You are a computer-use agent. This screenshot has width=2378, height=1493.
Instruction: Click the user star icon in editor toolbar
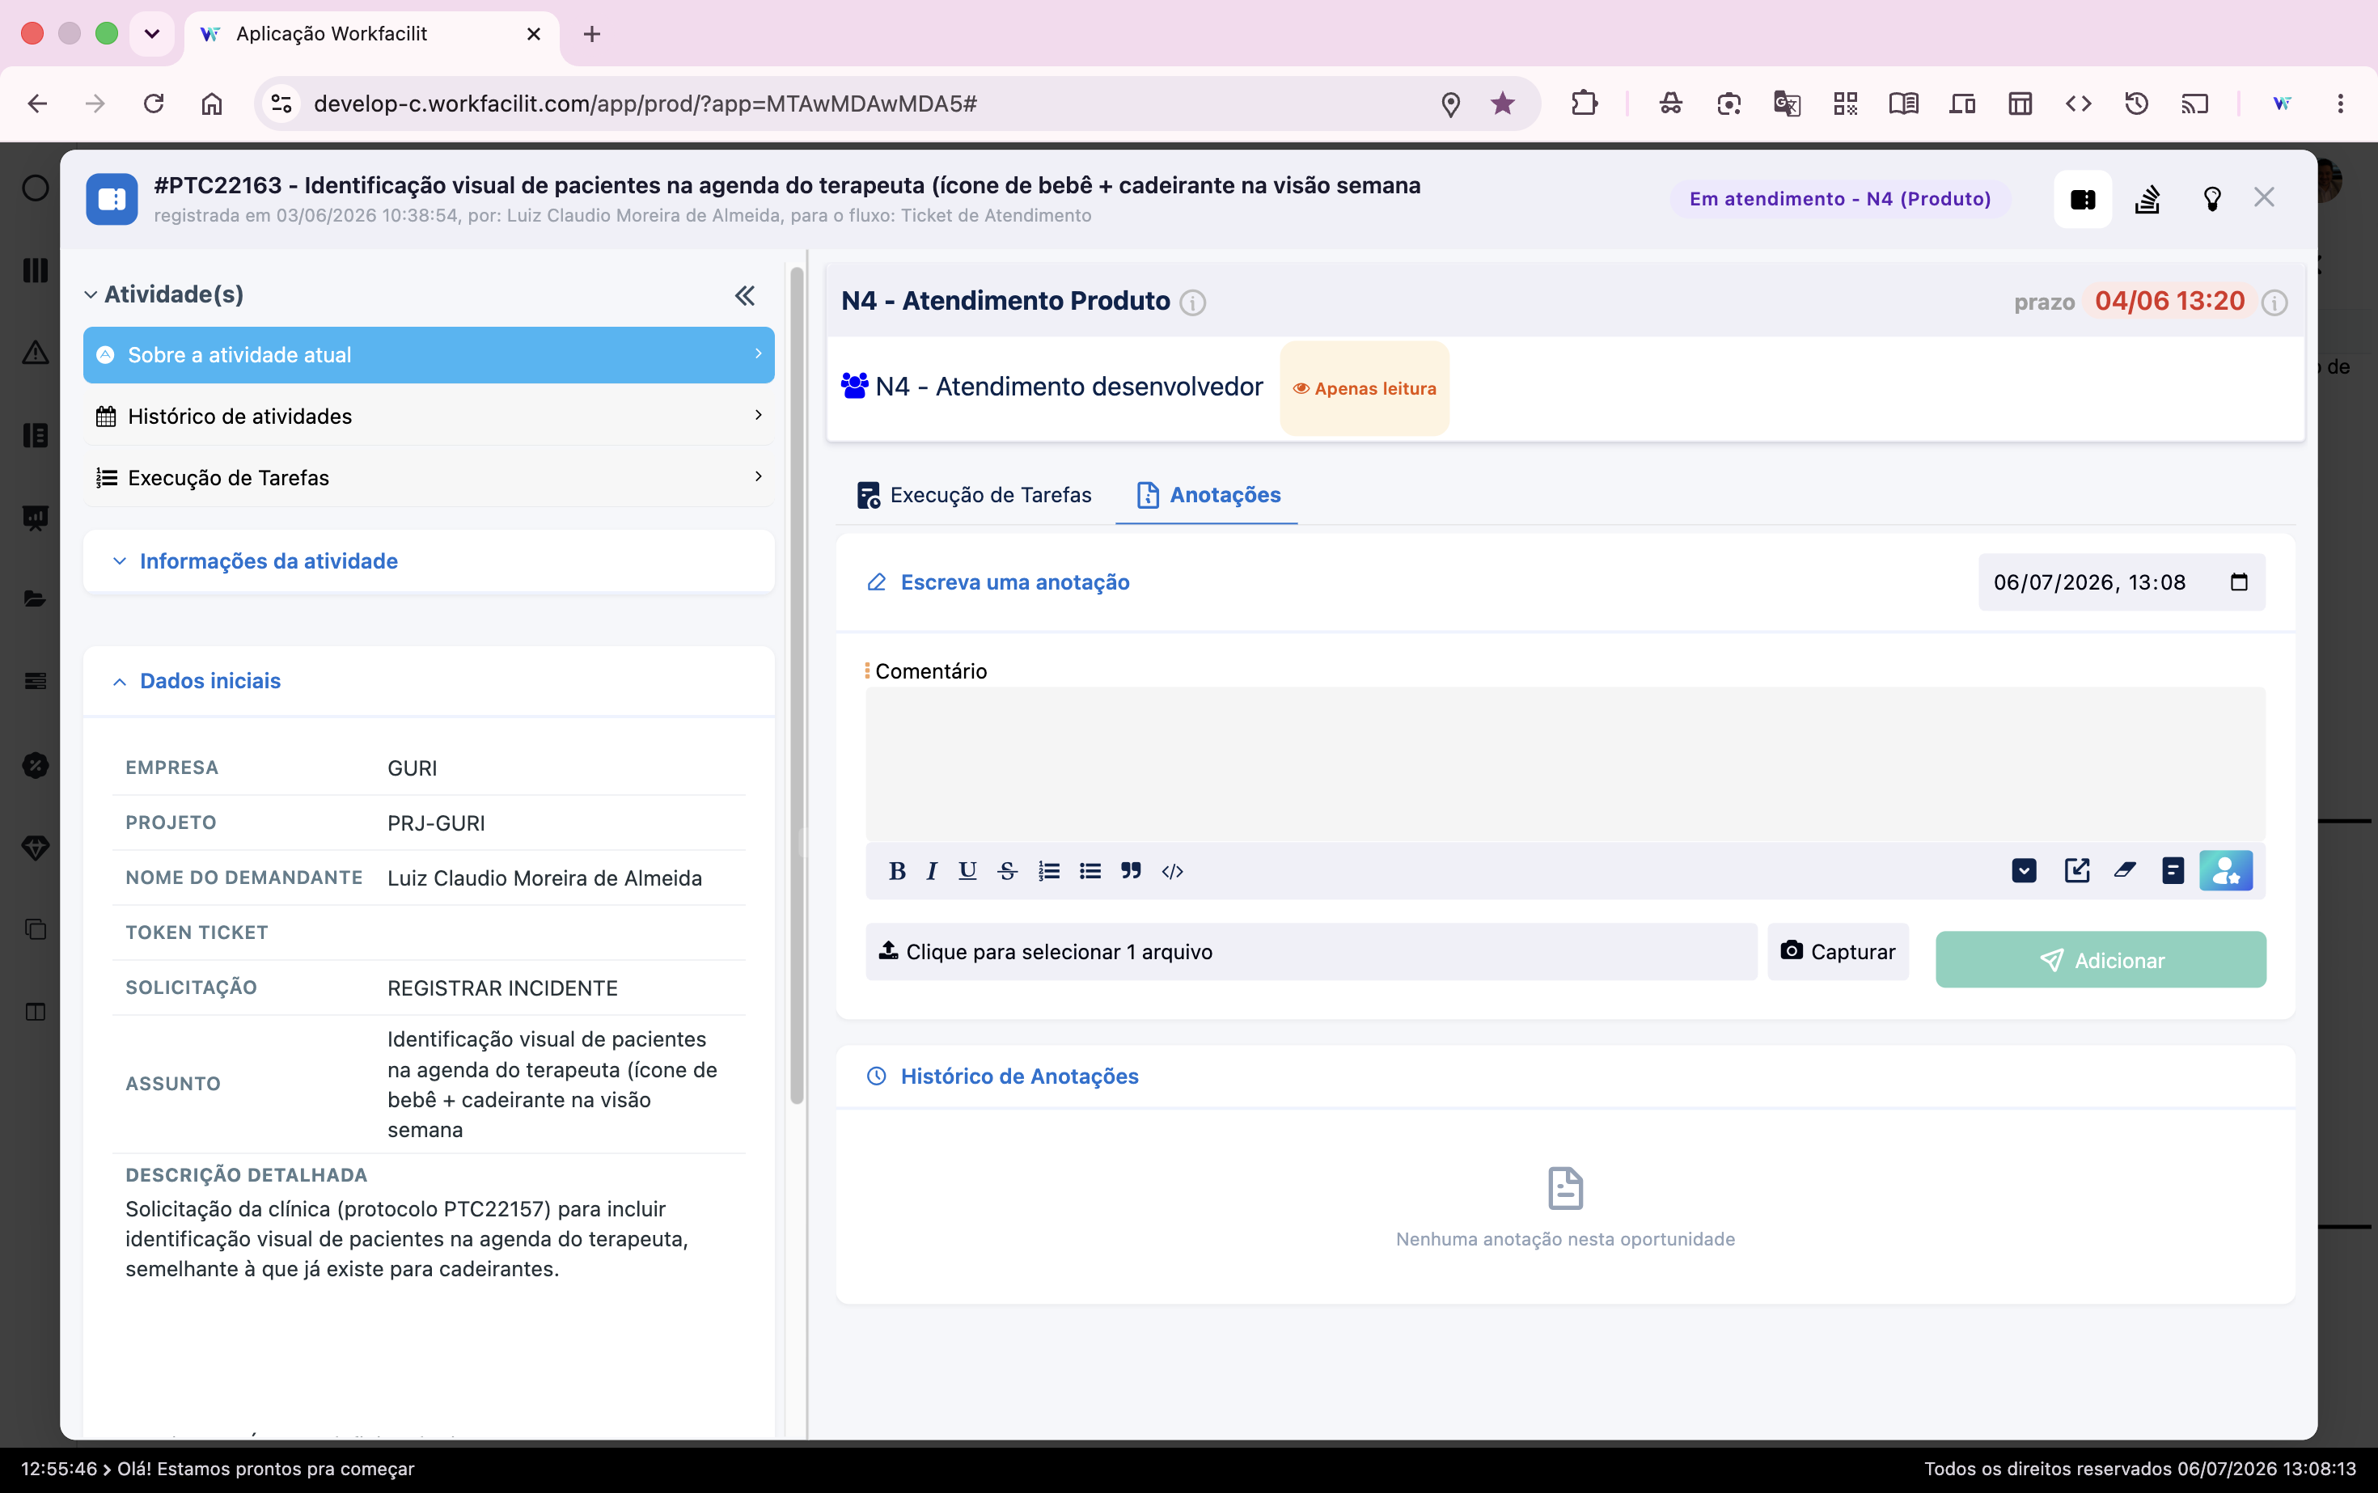pos(2226,871)
